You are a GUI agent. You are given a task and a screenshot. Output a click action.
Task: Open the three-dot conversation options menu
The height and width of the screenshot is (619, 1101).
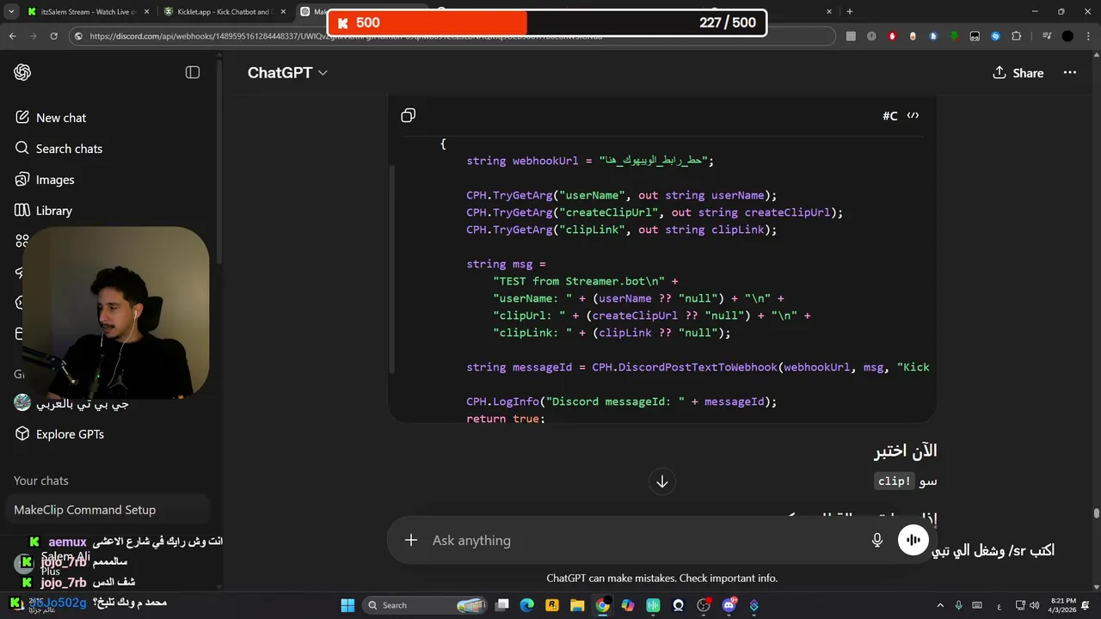tap(1070, 72)
